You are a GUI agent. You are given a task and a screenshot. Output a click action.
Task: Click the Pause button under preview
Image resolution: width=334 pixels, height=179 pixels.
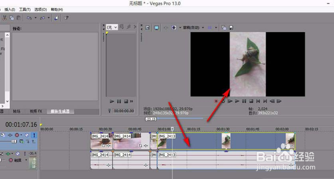[244, 101]
